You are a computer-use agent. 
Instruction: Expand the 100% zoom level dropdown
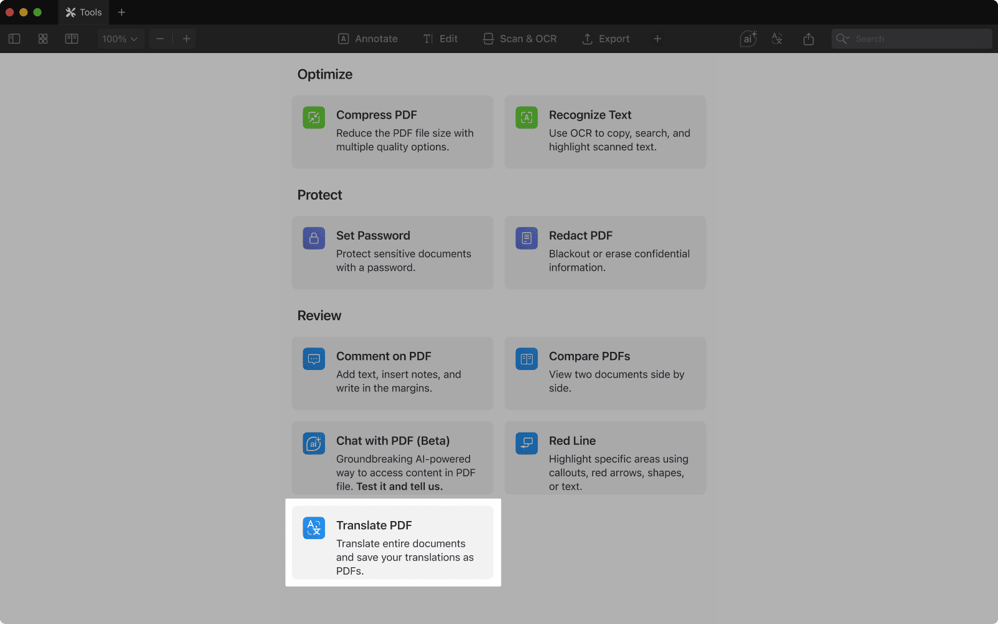point(120,39)
